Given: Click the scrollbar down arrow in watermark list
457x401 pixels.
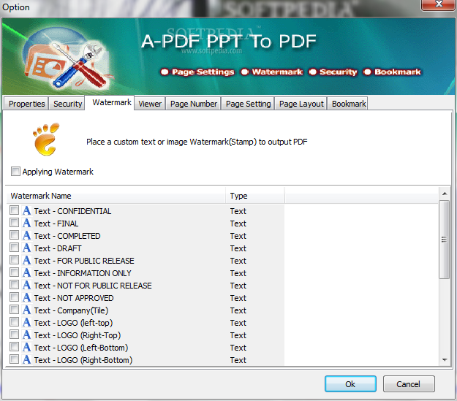Looking at the screenshot, I should [x=445, y=360].
